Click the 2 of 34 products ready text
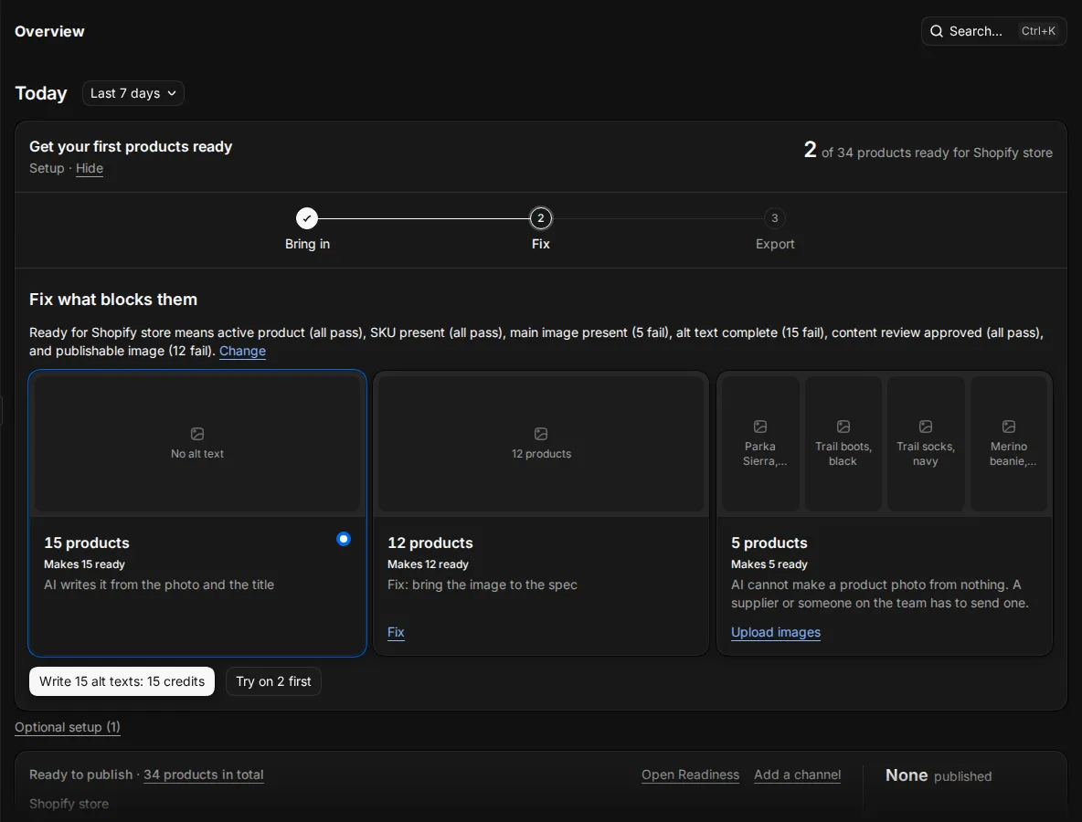 [x=928, y=151]
